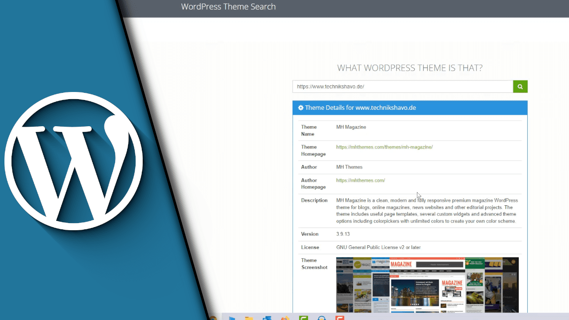Click the 'MH Themes' author value

tap(349, 167)
